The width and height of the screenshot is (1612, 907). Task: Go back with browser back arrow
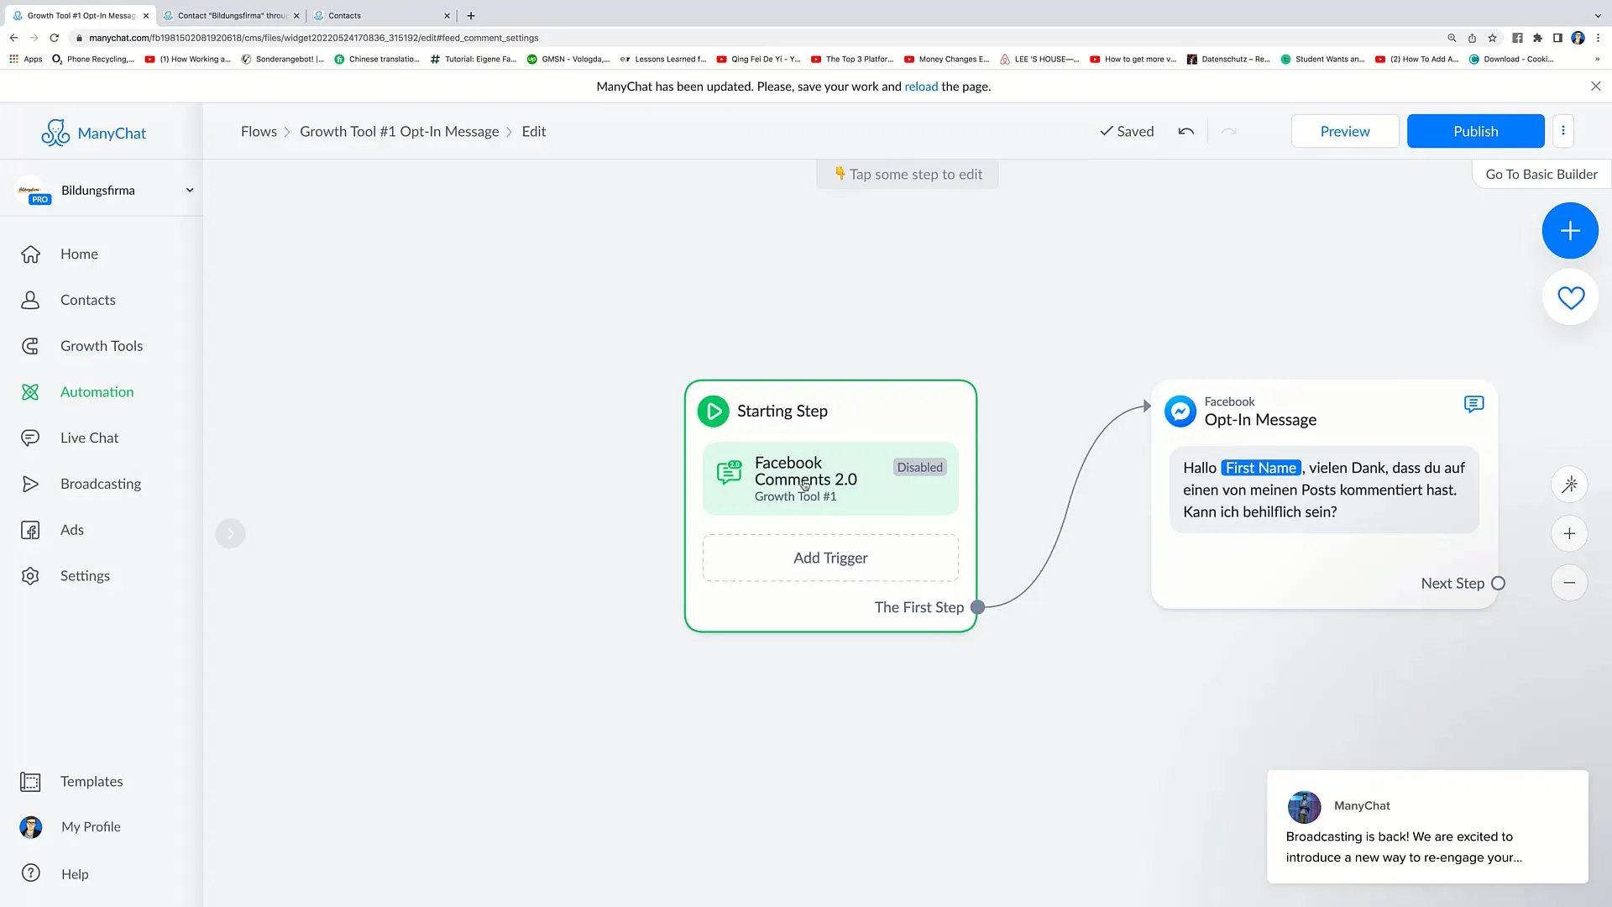click(x=13, y=38)
